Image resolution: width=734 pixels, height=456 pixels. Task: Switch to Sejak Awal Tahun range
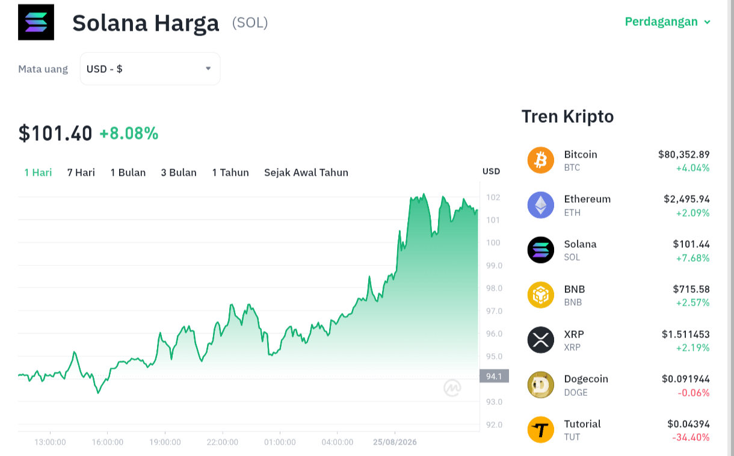click(306, 173)
